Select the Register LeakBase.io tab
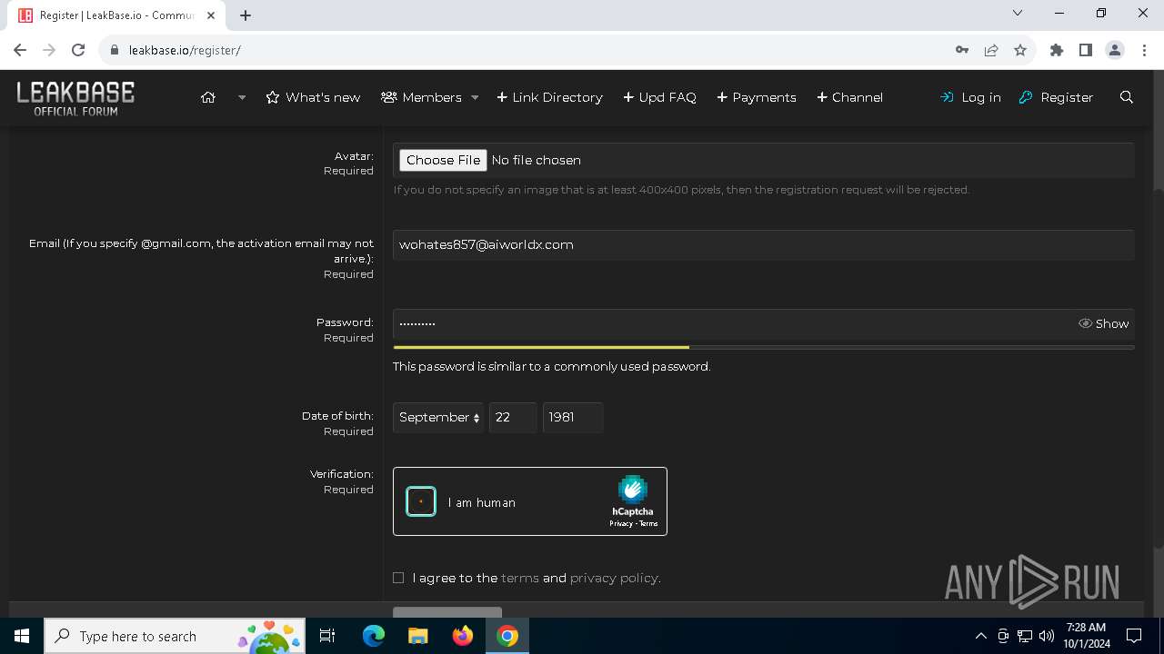The image size is (1164, 654). click(x=116, y=15)
